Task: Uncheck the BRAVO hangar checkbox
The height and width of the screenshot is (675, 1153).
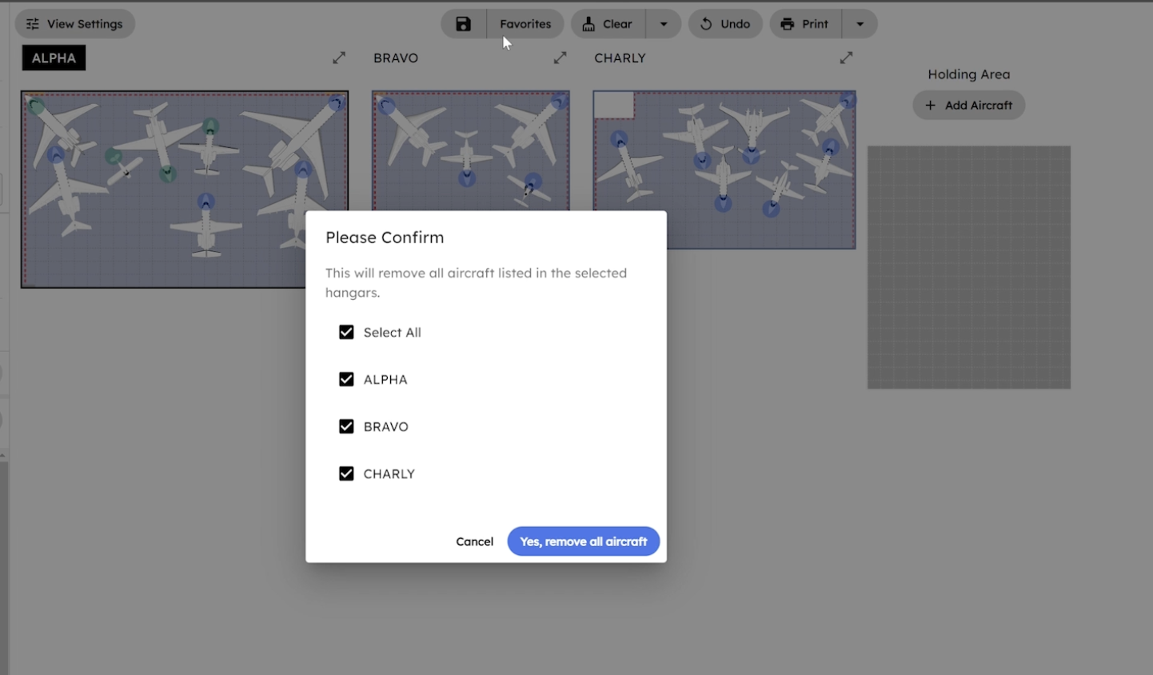Action: point(346,426)
